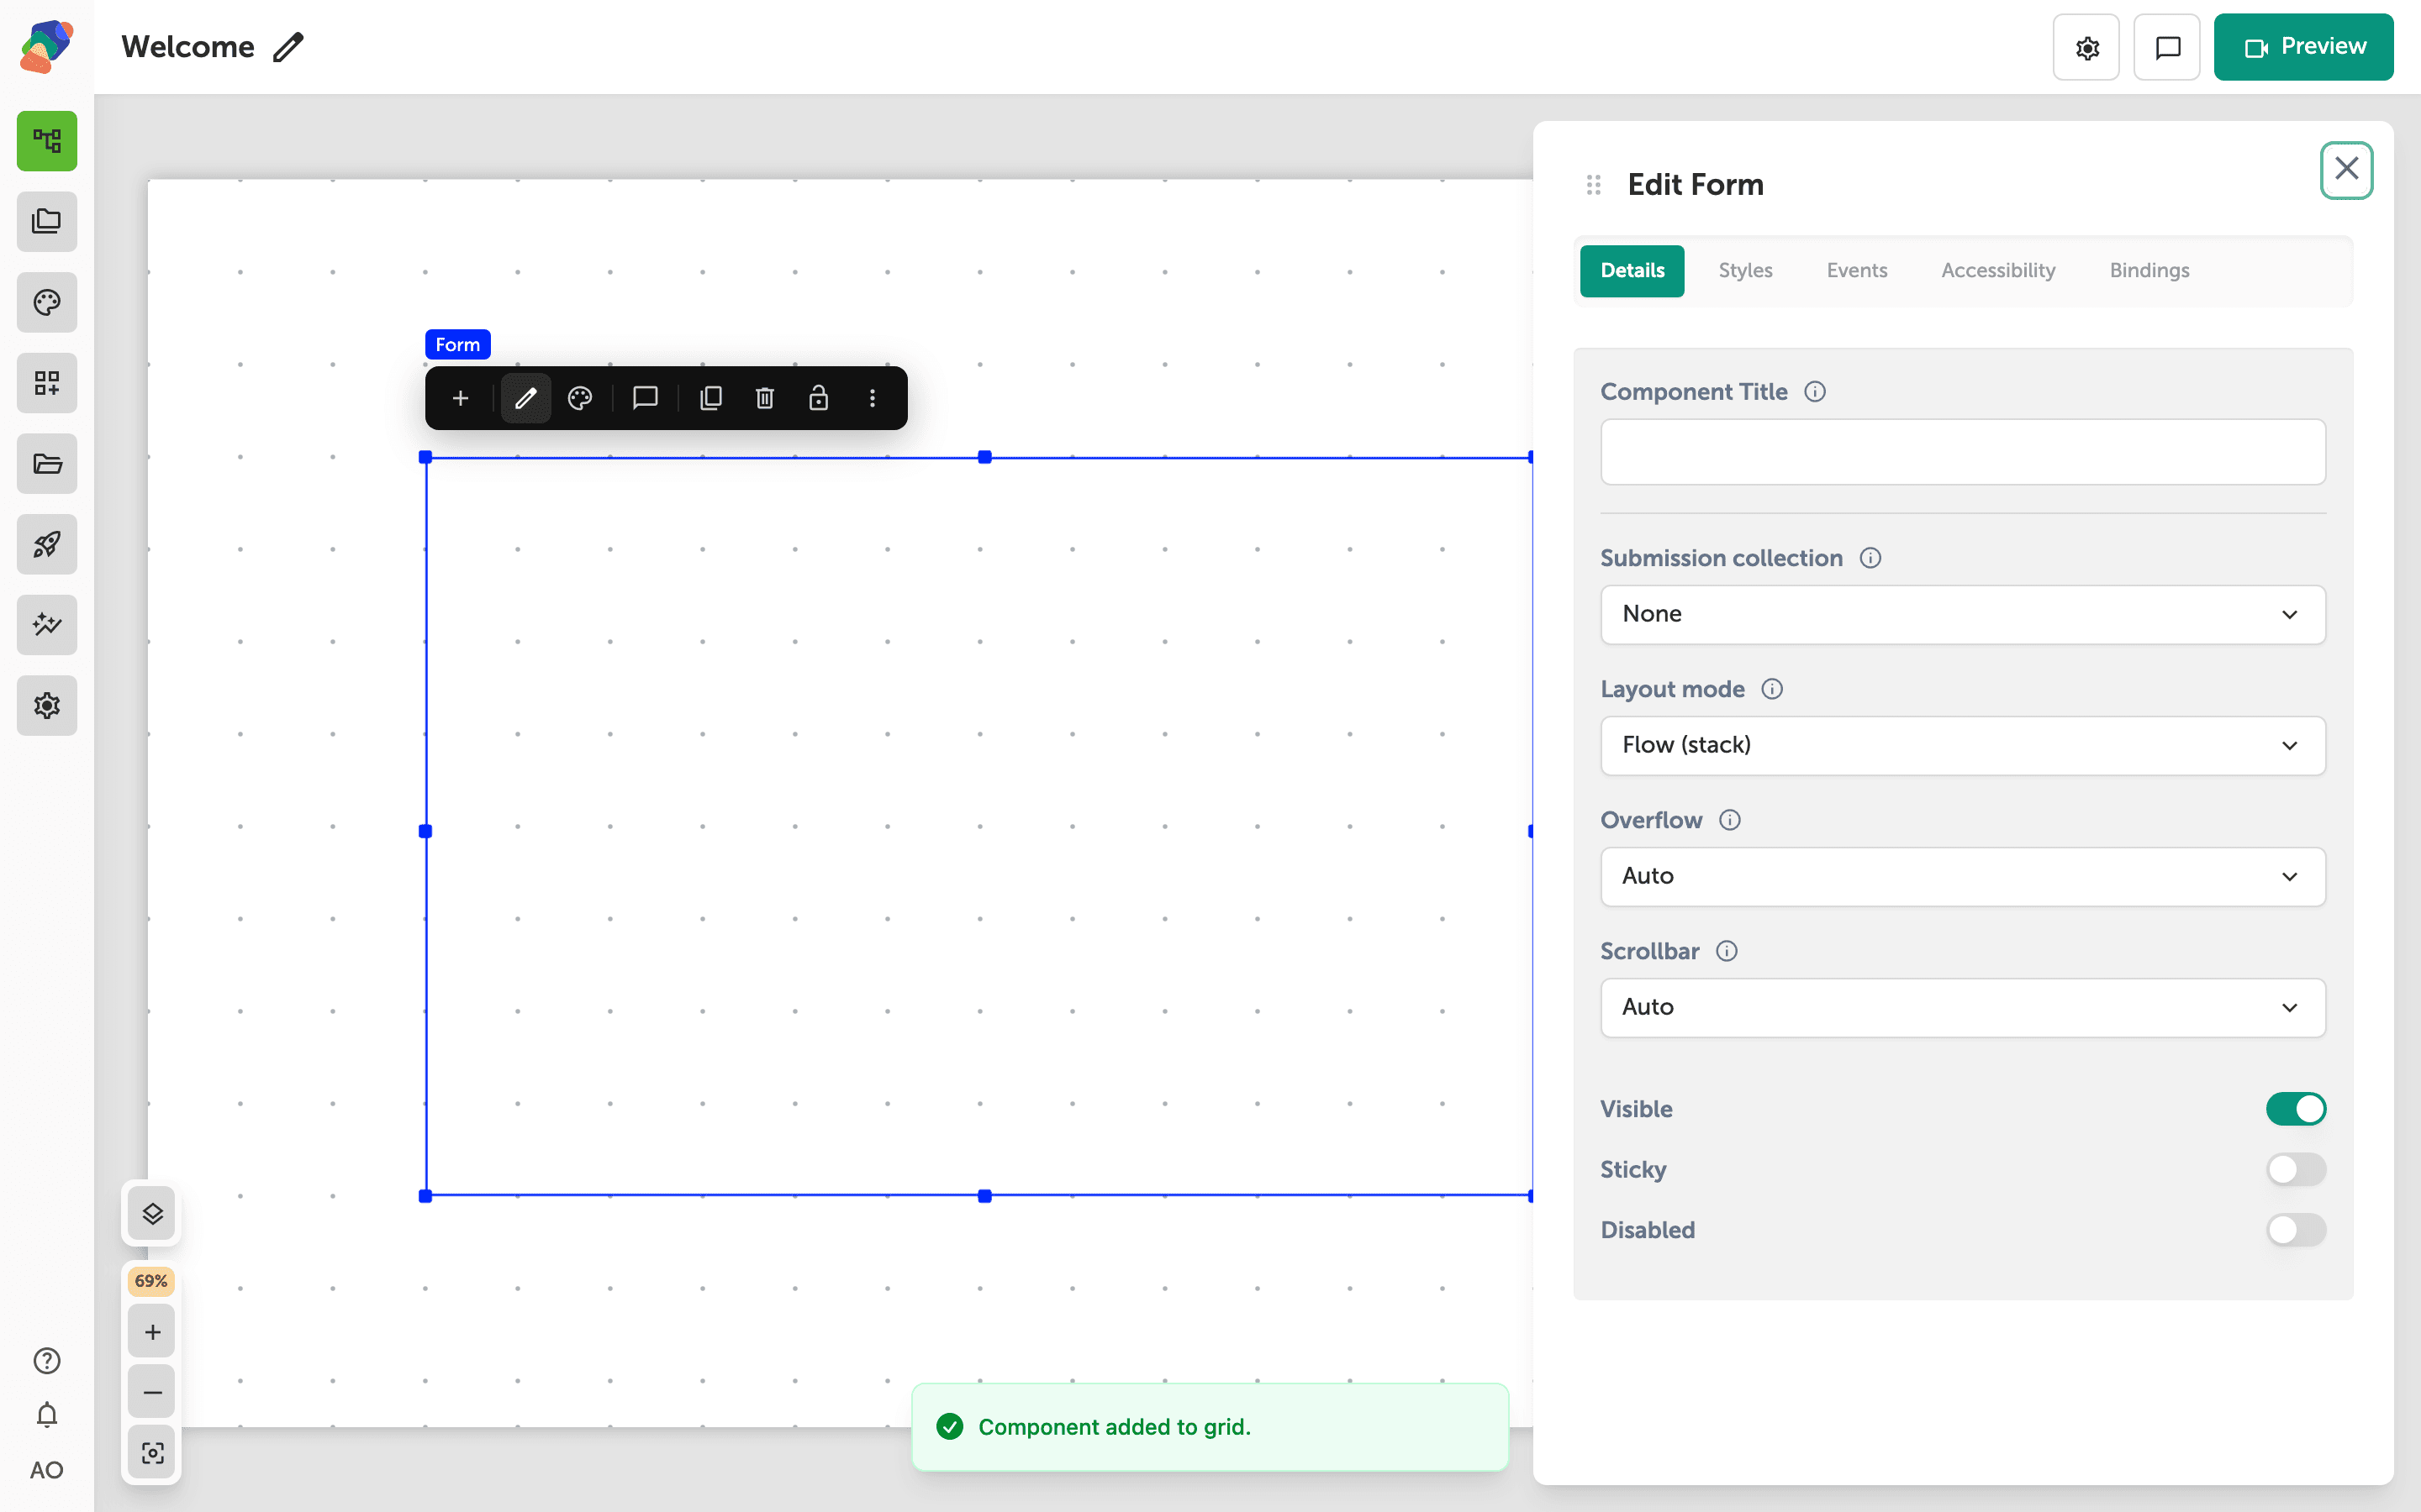Open the Scrollbar dropdown
The image size is (2421, 1512).
(1963, 1007)
